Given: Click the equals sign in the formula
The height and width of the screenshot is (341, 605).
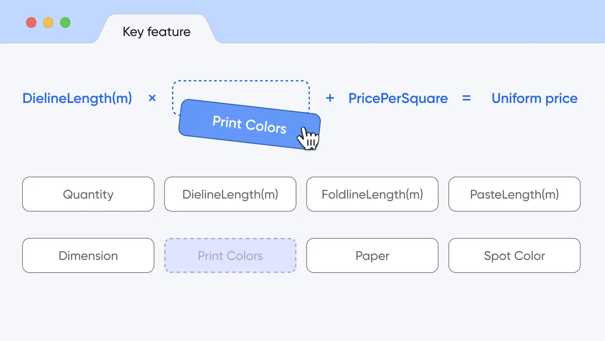Looking at the screenshot, I should click(x=466, y=98).
